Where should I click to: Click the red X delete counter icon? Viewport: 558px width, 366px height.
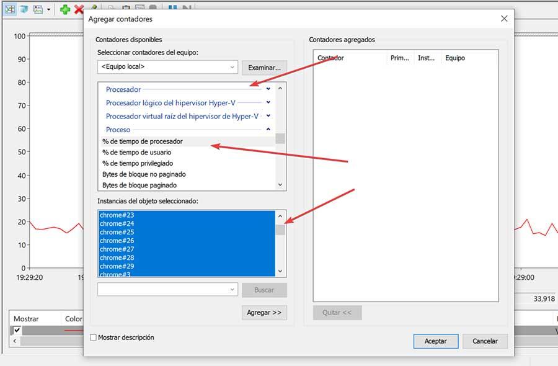79,9
